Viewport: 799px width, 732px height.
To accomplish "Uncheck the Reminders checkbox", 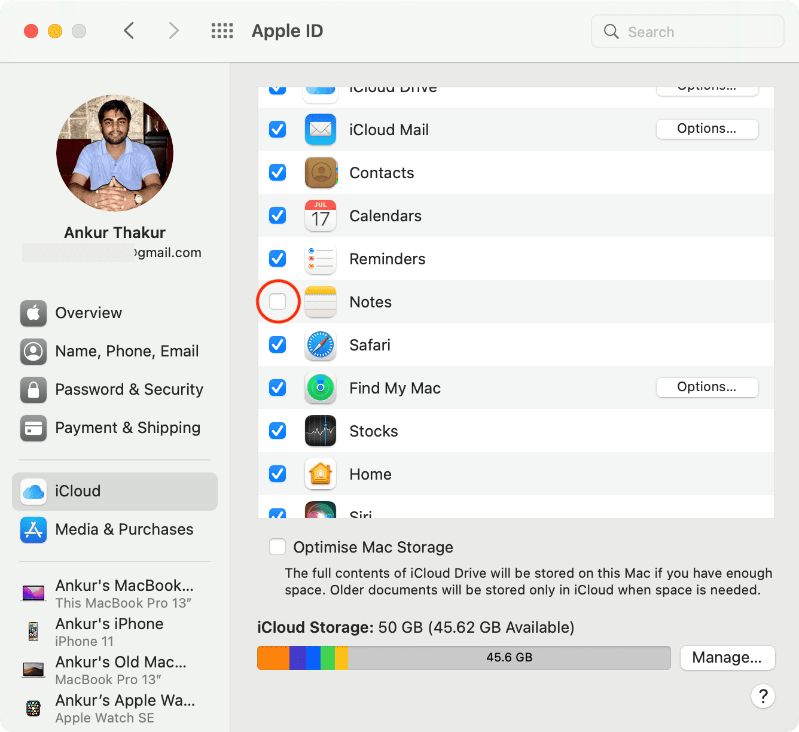I will point(277,258).
